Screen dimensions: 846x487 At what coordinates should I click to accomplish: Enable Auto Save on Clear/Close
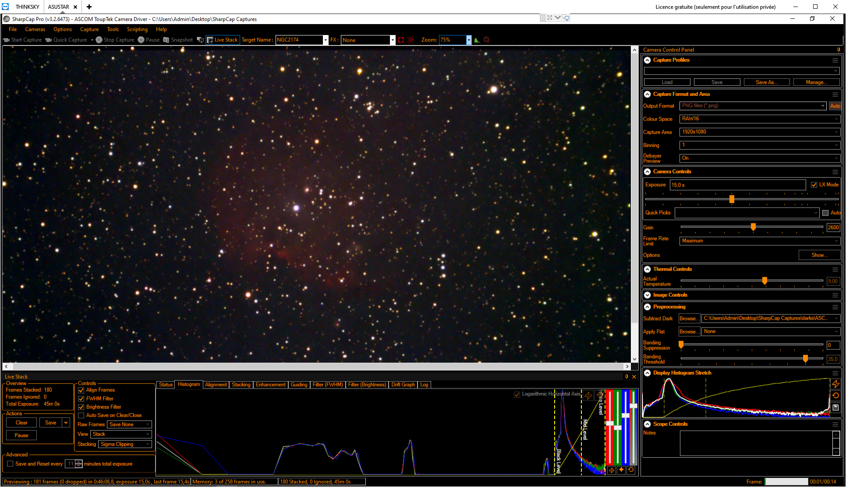pyautogui.click(x=81, y=416)
